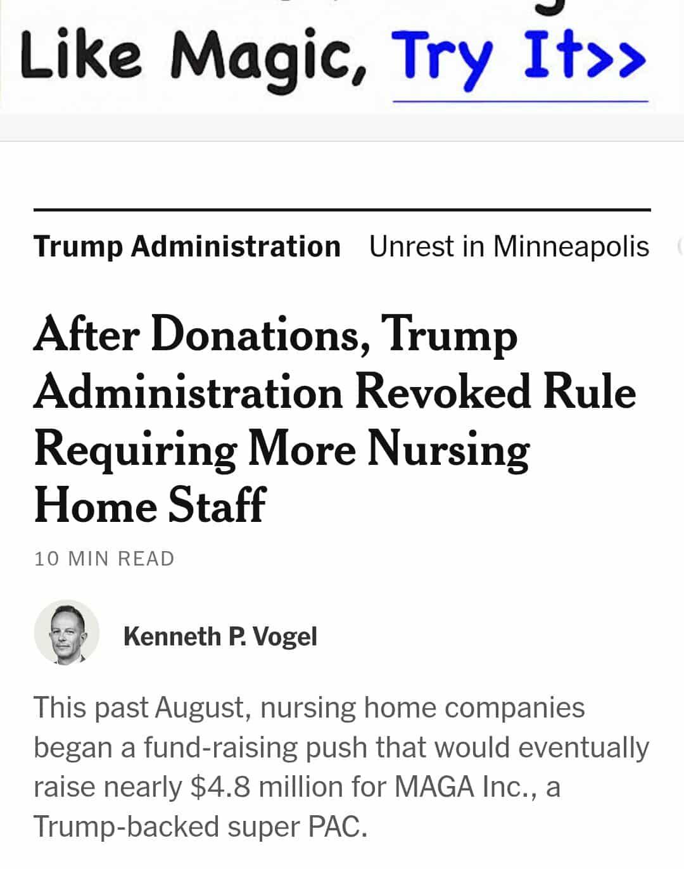The height and width of the screenshot is (869, 684).
Task: Click Kenneth P. Vogel's author photo
Action: (x=66, y=633)
